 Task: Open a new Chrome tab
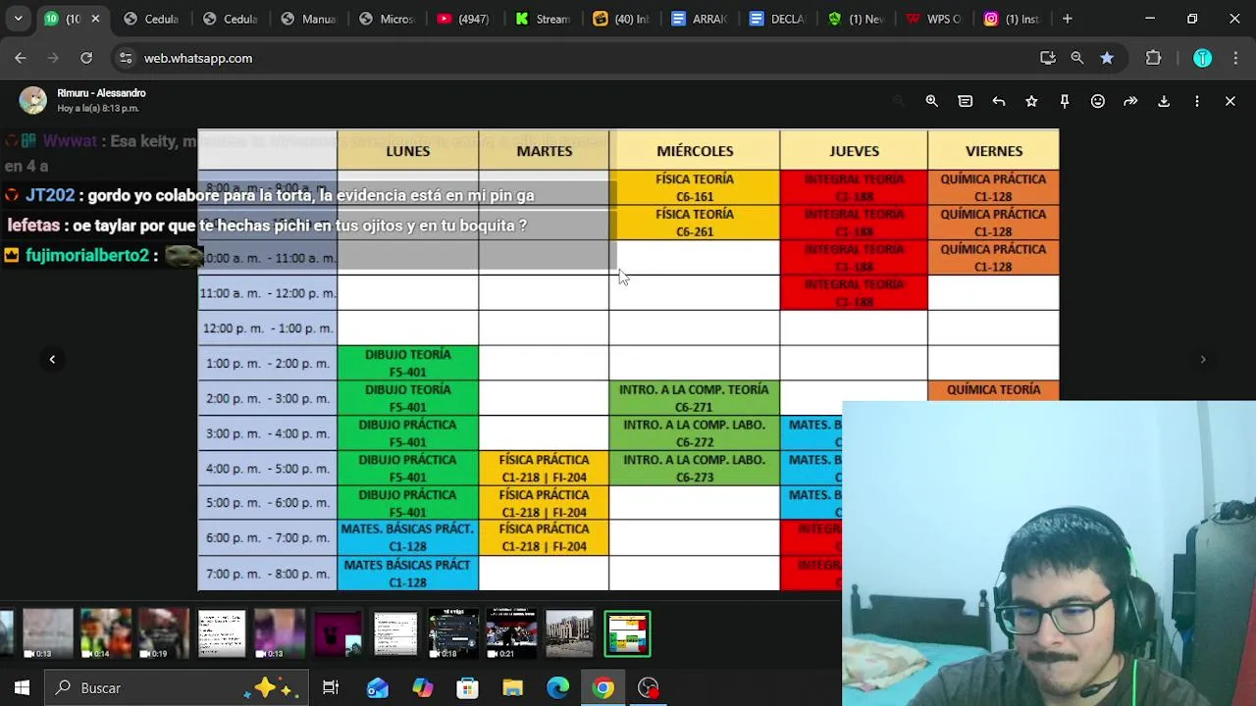(1068, 19)
